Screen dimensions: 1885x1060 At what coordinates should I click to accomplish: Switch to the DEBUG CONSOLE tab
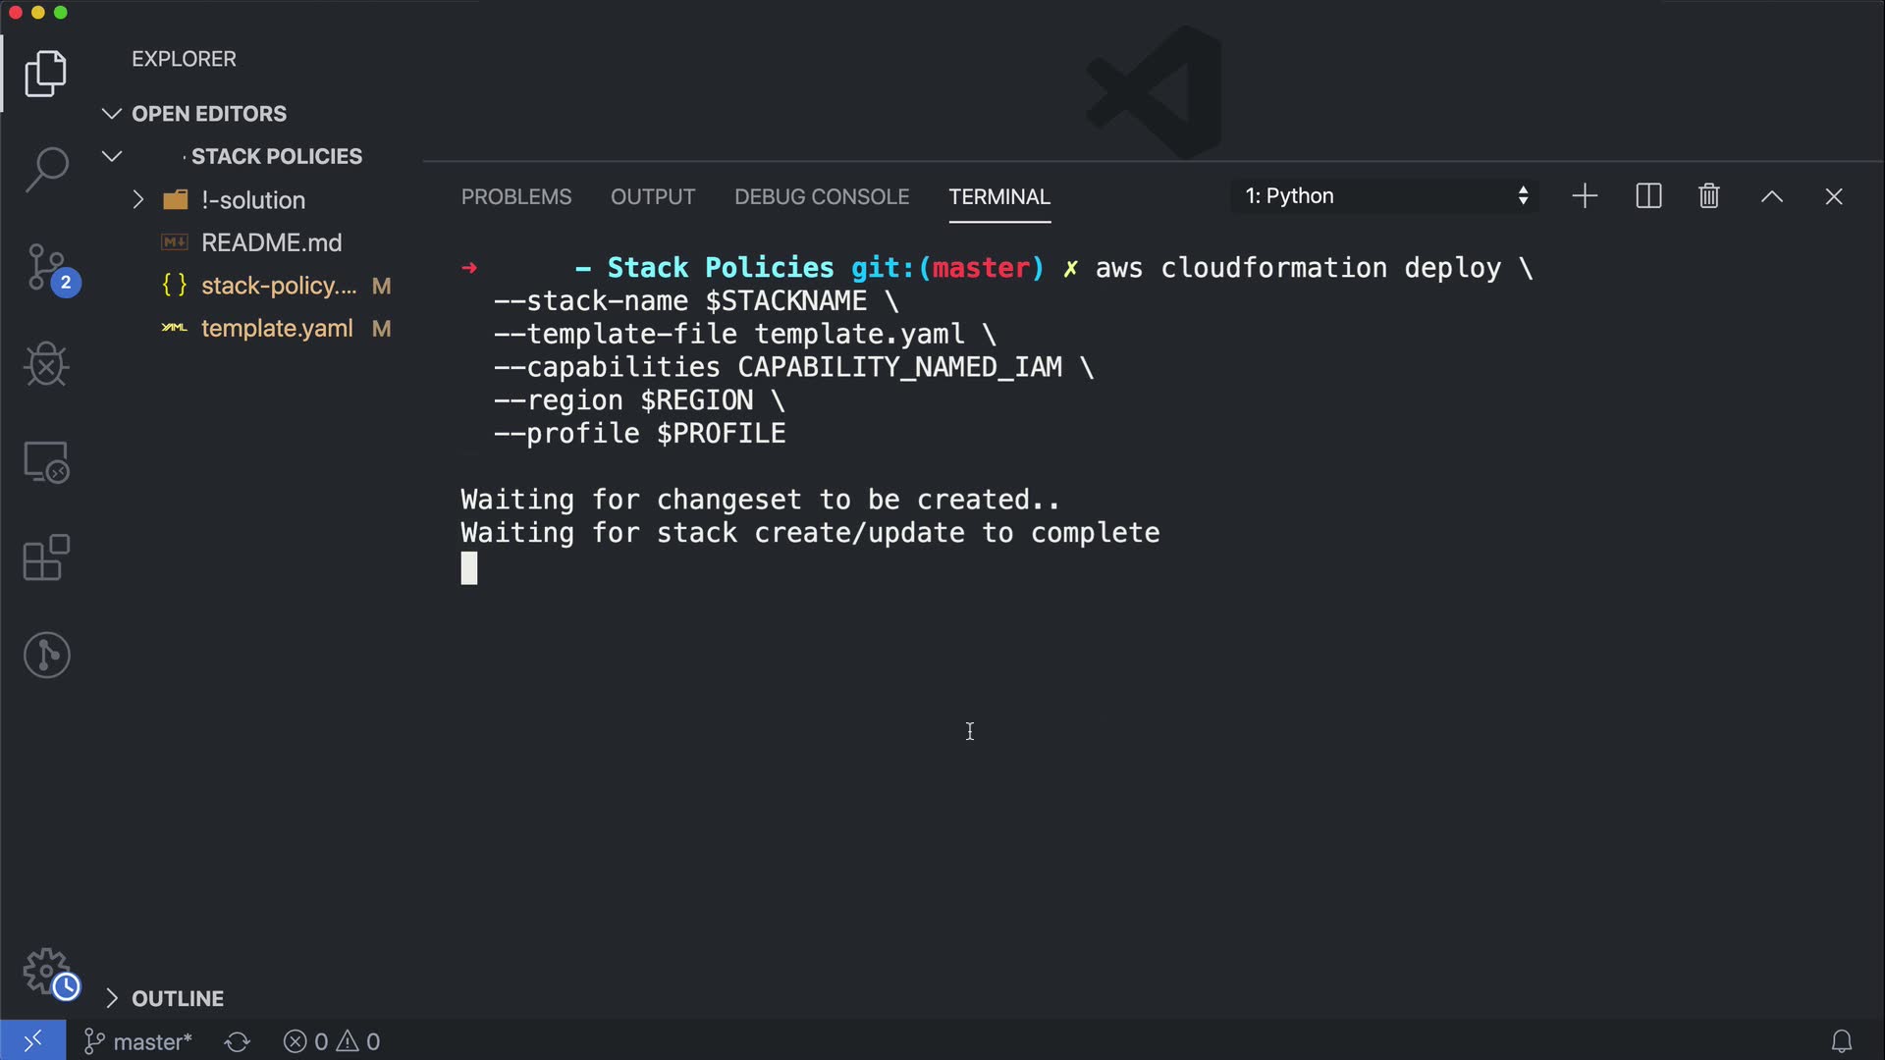tap(822, 196)
